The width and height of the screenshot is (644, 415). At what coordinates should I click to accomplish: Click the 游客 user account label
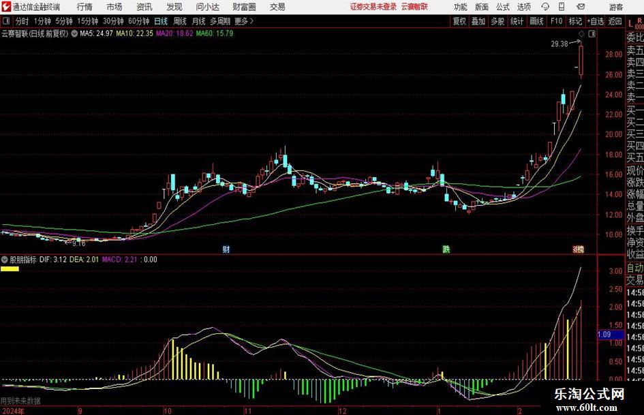coord(616,7)
